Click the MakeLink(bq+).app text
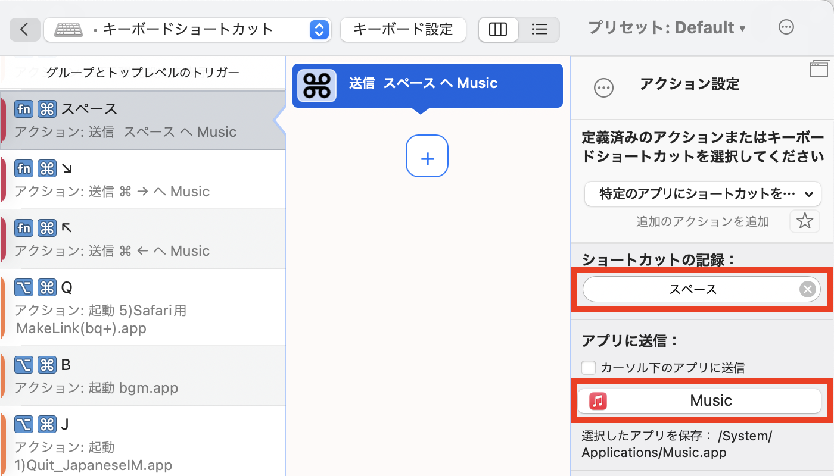 coord(81,328)
